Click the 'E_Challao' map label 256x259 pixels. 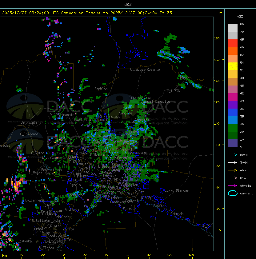[x=50, y=157]
